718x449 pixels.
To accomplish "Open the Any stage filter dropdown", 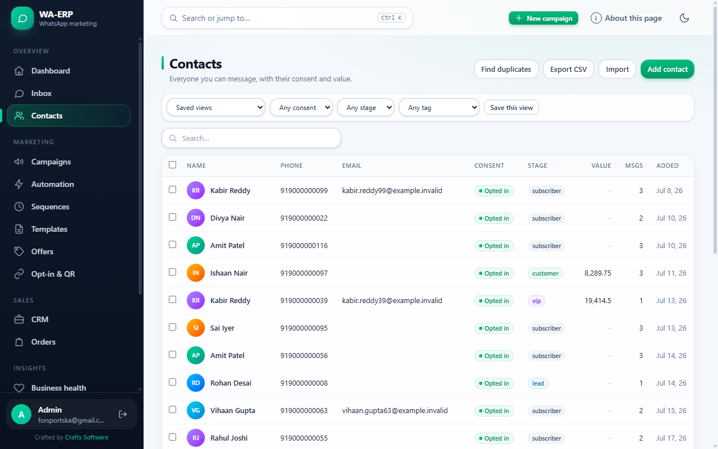I will click(x=366, y=107).
